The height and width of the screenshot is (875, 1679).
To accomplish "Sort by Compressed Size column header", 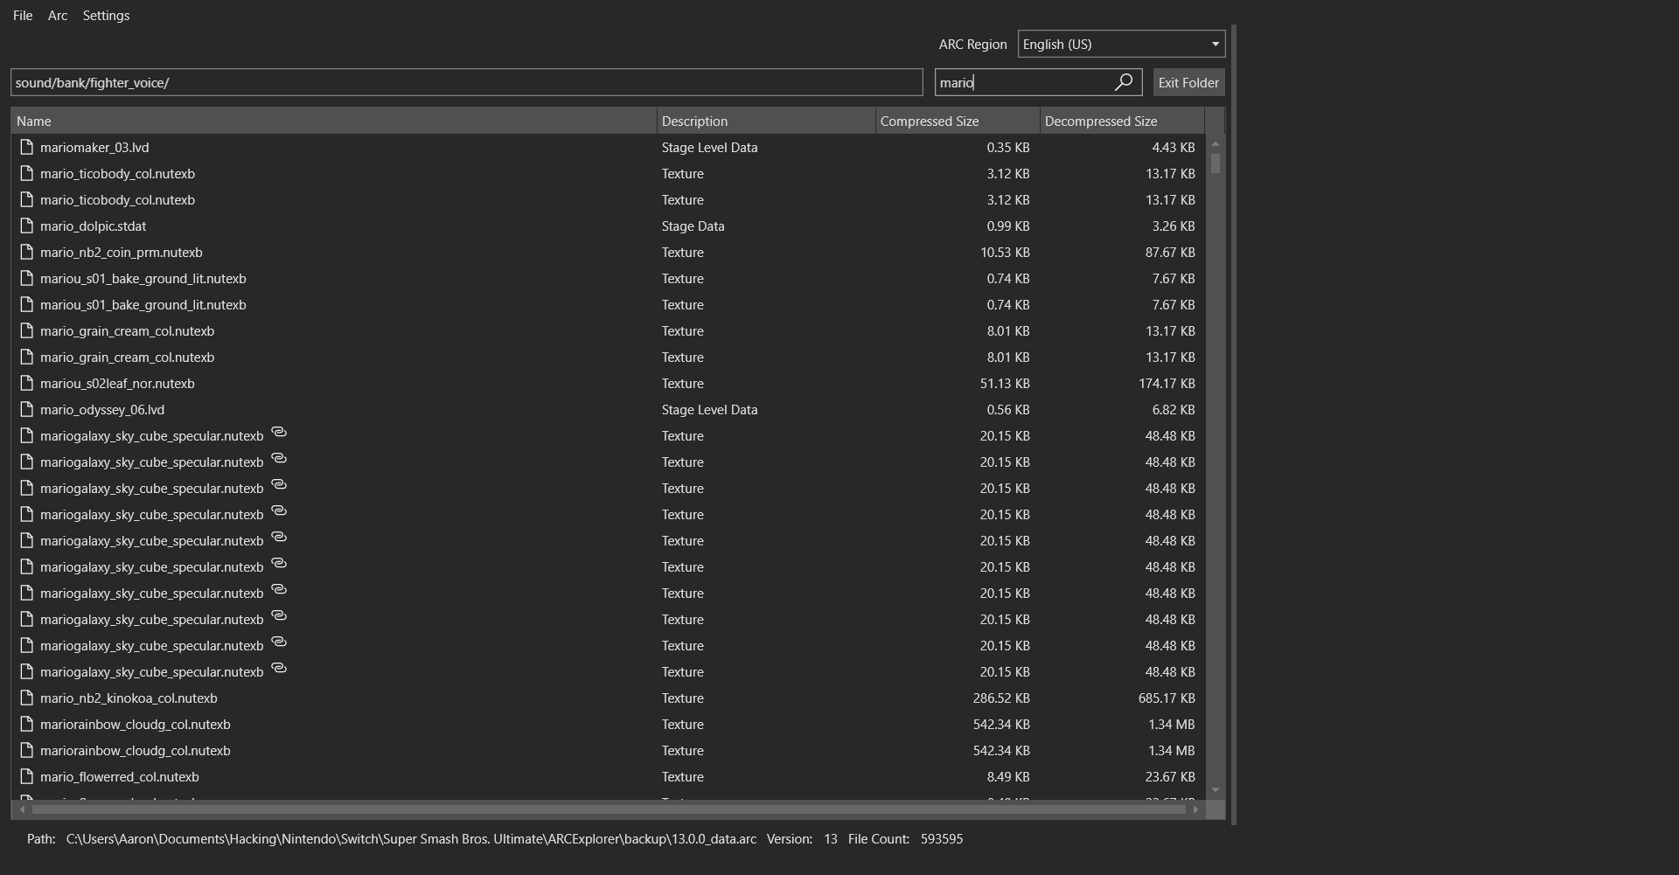I will (958, 121).
